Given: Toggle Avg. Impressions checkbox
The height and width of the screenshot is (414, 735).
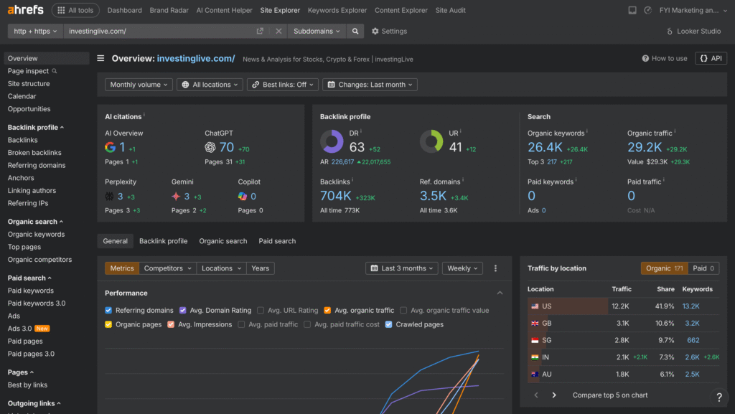Looking at the screenshot, I should tap(171, 324).
